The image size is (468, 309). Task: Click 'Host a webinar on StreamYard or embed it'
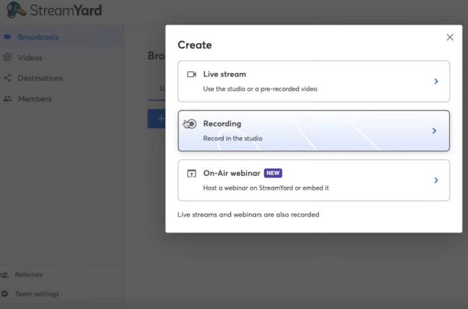[x=266, y=188]
